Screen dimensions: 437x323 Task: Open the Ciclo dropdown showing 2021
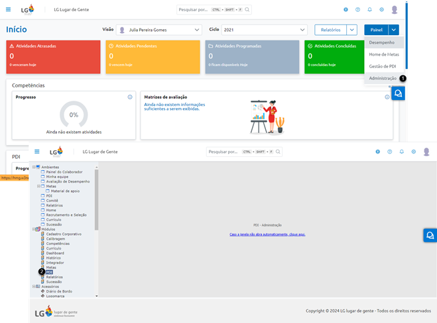point(264,30)
